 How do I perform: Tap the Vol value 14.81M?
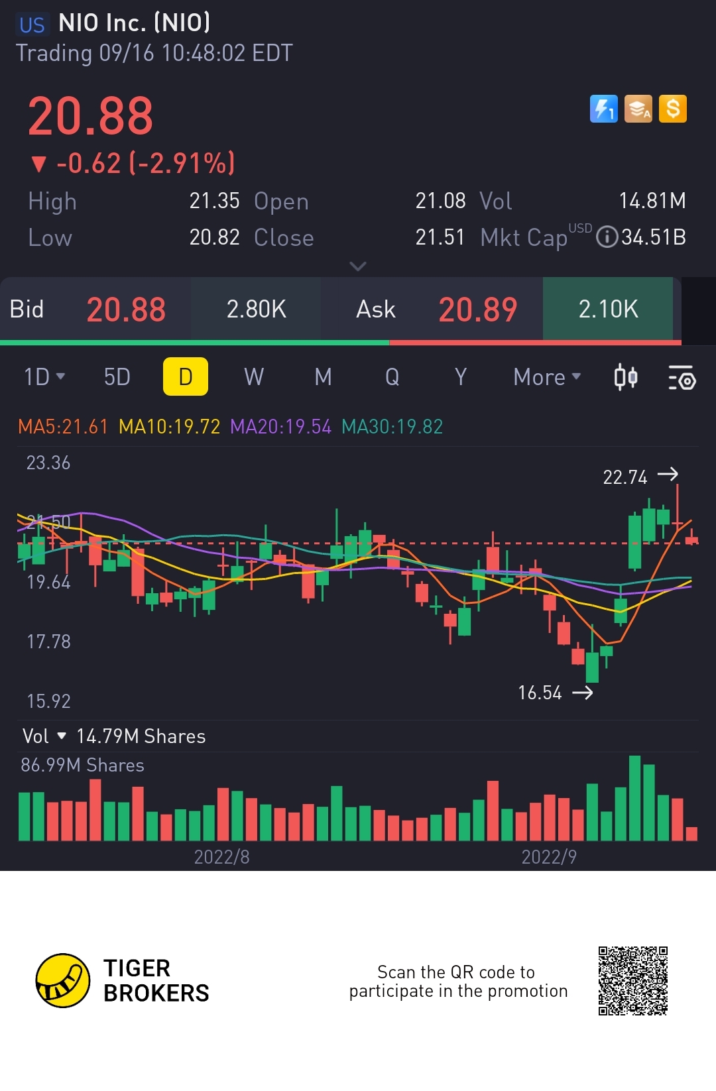[x=652, y=201]
